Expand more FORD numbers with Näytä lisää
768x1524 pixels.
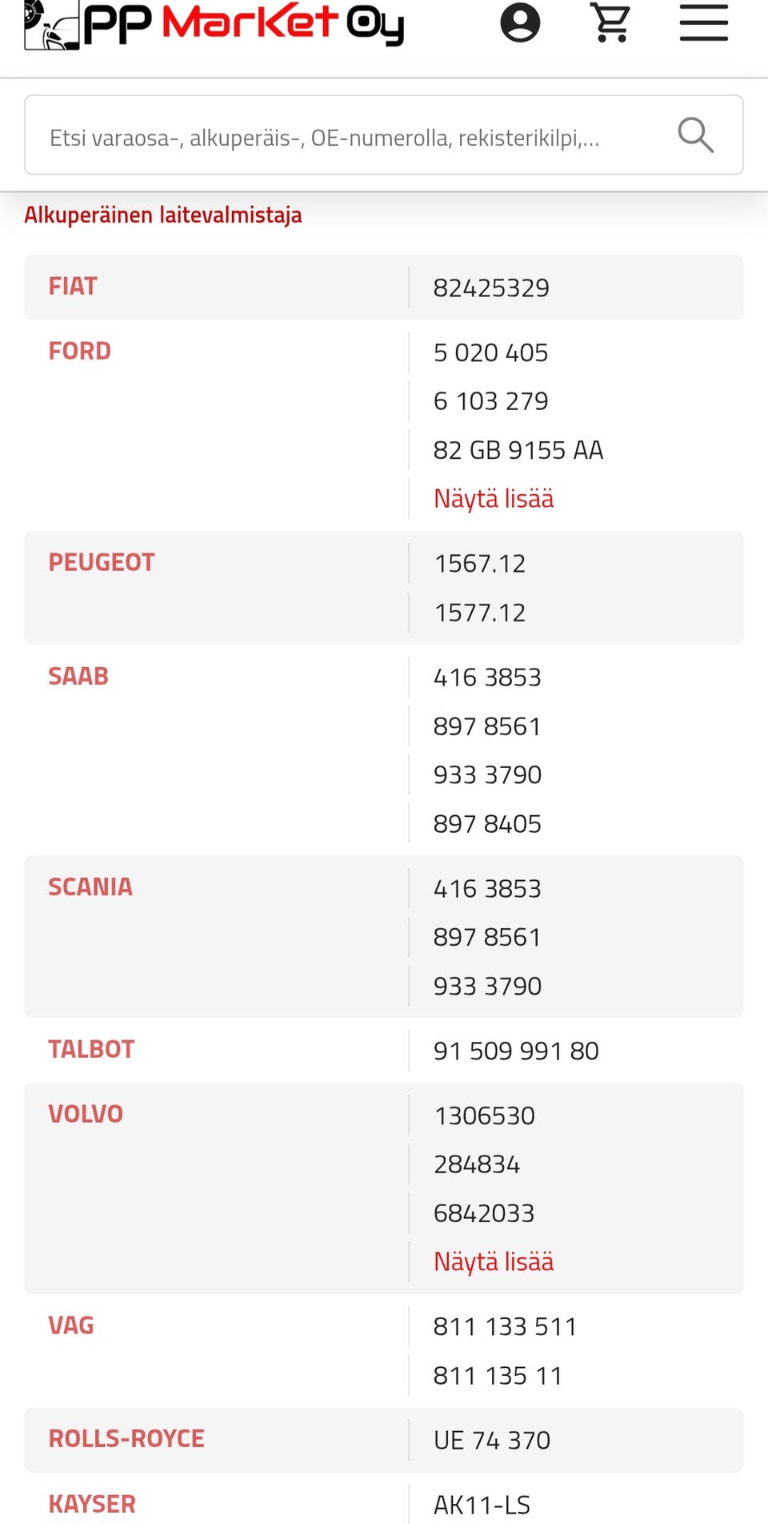[x=494, y=499]
